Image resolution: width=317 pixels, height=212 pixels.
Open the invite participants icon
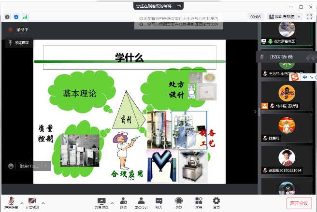123,201
